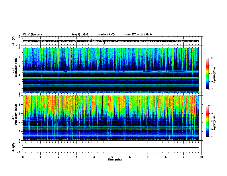This screenshot has height=176, width=227.
Task: Click tick label "5" on the Time axis
Action: coord(112,157)
